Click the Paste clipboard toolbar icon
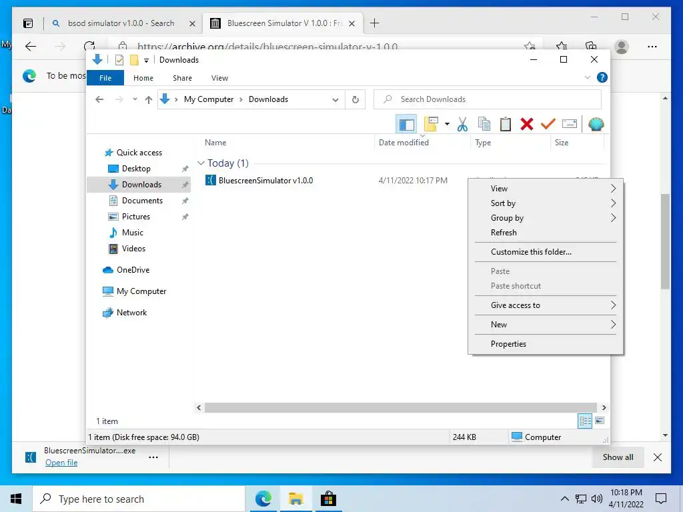This screenshot has height=512, width=683. (x=506, y=125)
